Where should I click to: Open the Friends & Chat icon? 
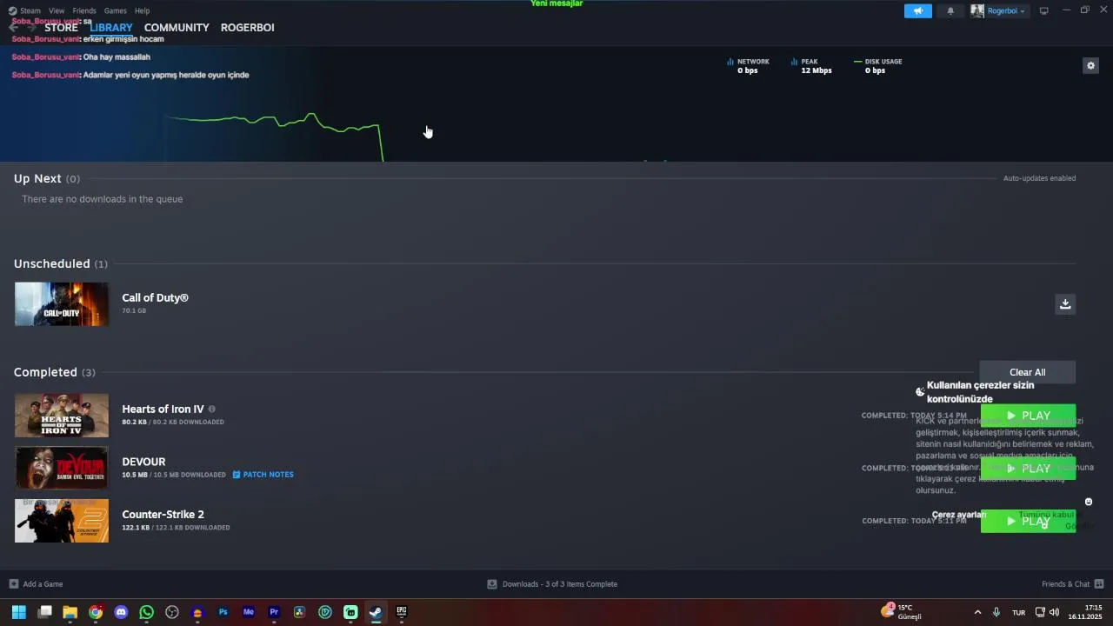(1099, 584)
